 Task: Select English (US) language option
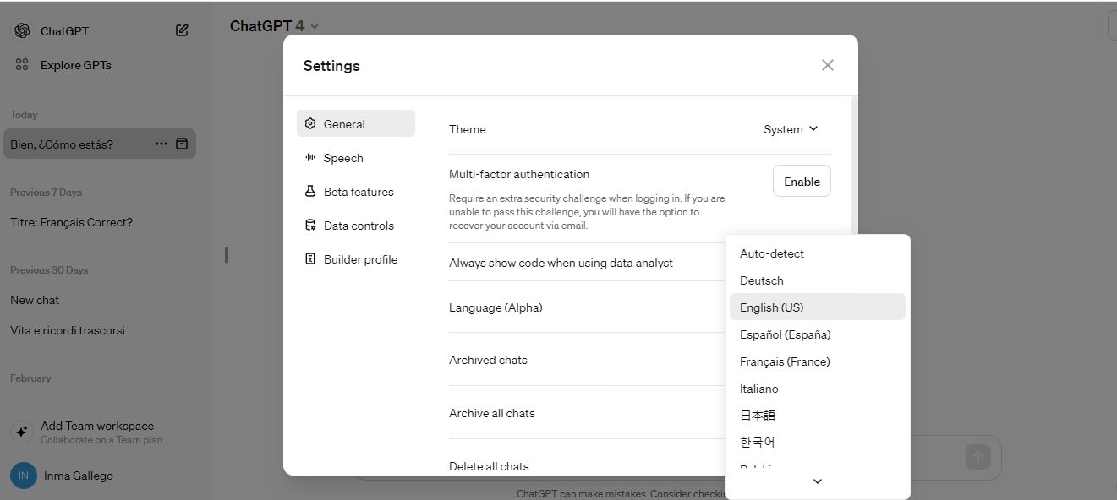tap(818, 307)
